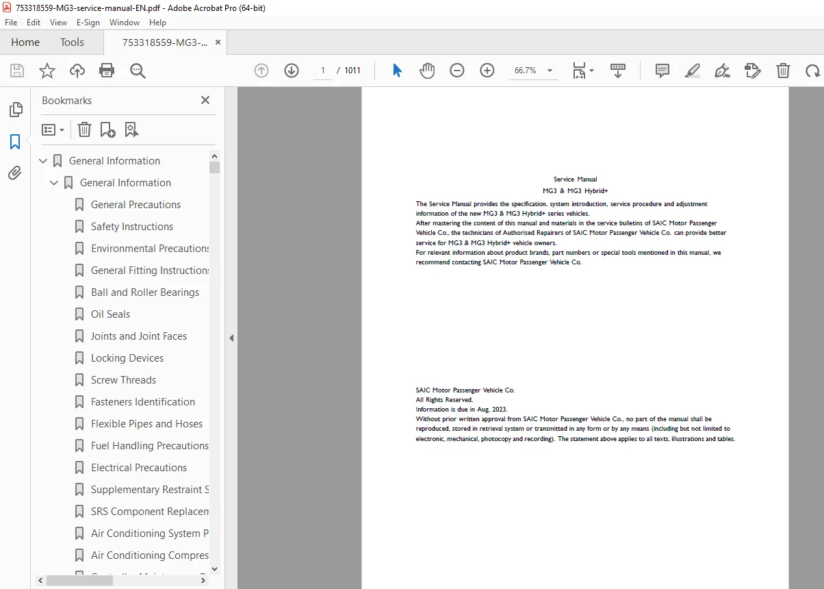Viewport: 824px width, 589px height.
Task: Open the Supplementary Restraint bookmark
Action: coord(150,490)
